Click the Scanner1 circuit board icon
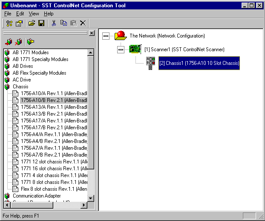265x221 pixels. coord(135,49)
